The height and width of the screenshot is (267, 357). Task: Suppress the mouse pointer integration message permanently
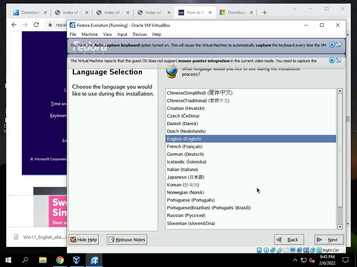coord(339,60)
